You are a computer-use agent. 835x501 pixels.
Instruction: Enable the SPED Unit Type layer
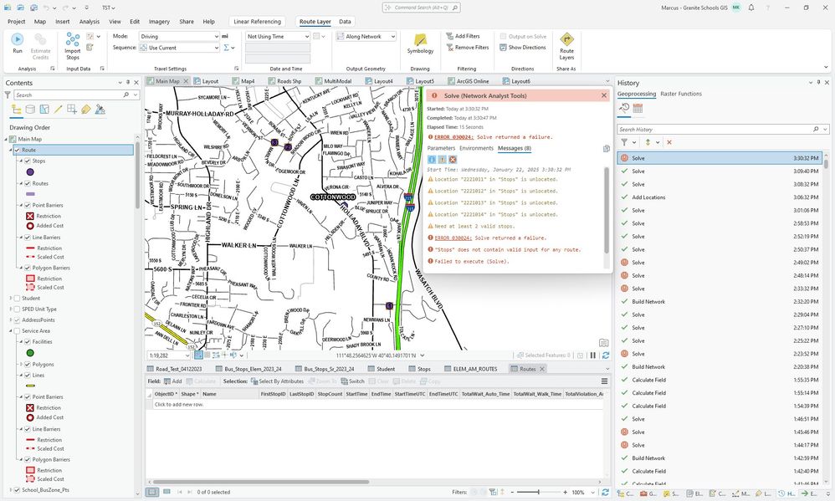[x=17, y=309]
